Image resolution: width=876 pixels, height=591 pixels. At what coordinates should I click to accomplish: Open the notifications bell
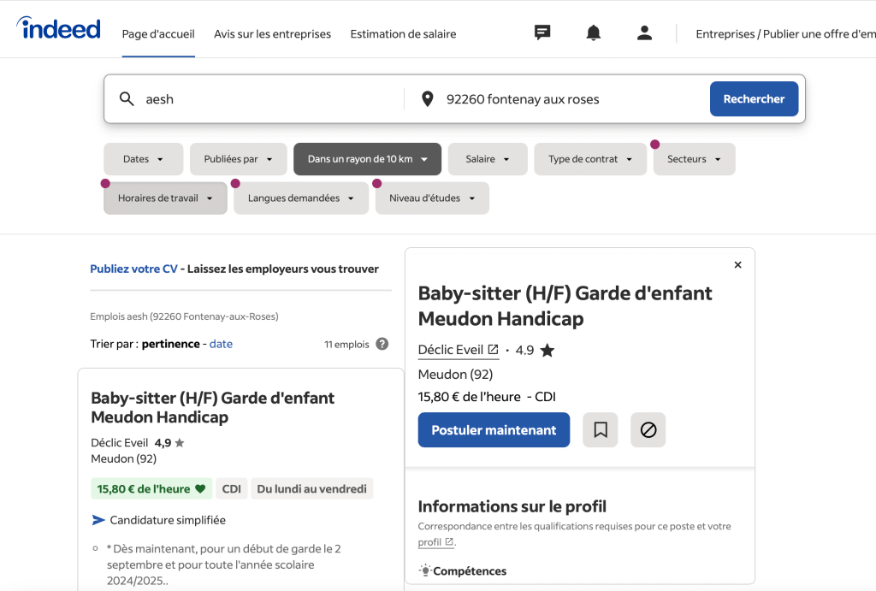tap(593, 33)
